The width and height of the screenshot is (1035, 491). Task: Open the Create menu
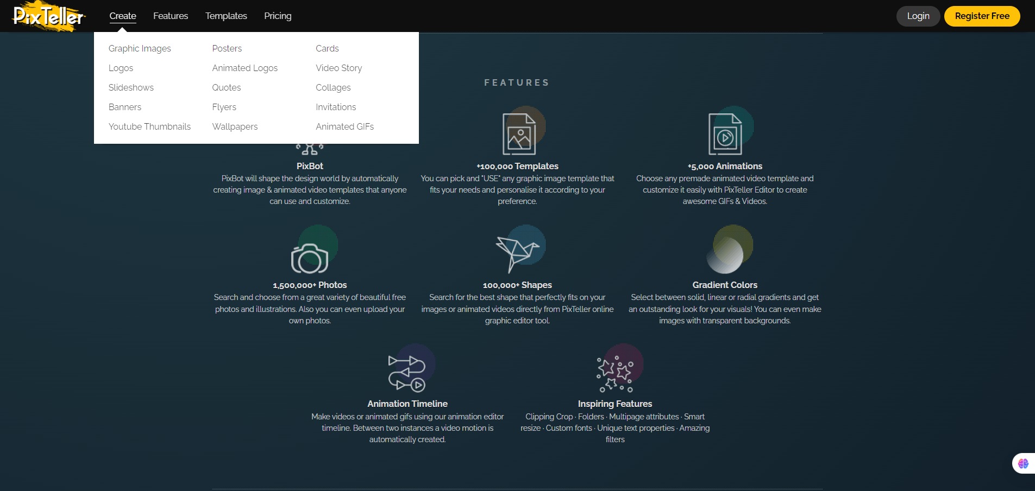[x=123, y=16]
